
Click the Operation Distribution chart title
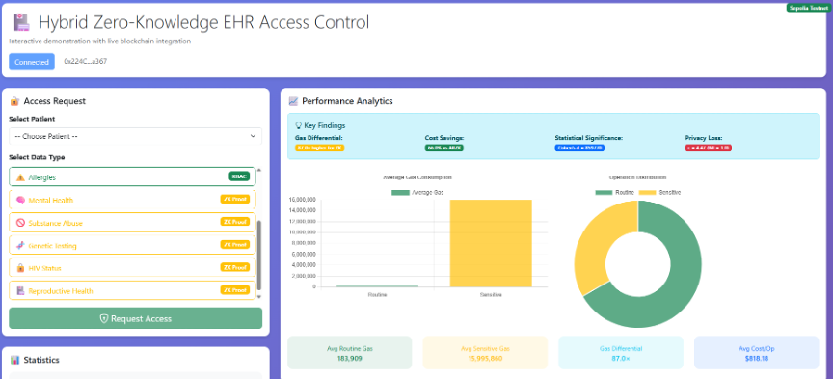point(638,176)
